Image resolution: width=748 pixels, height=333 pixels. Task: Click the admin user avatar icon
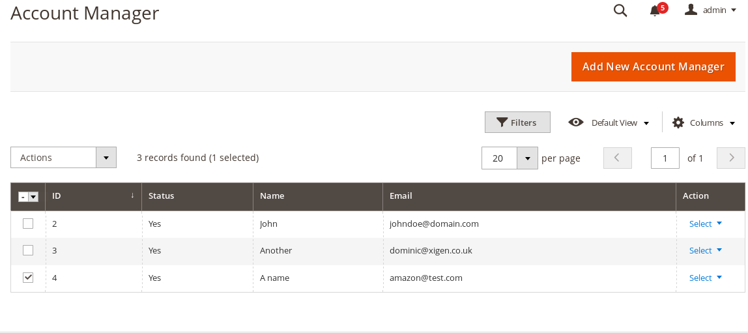[x=691, y=10]
